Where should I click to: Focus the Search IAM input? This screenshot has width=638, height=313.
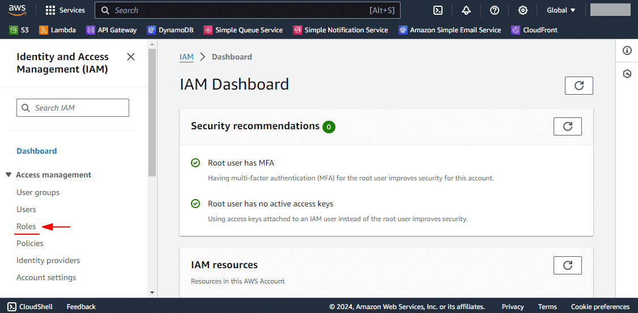point(73,108)
